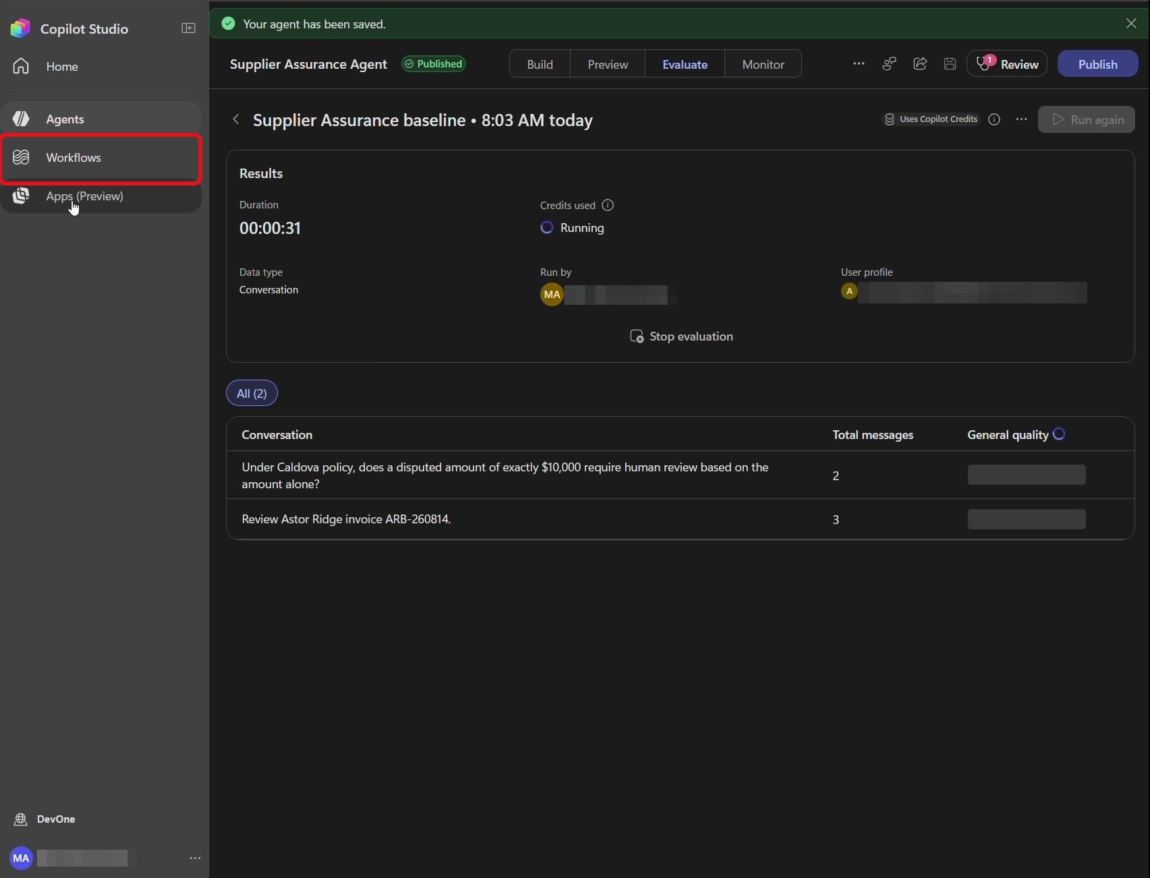This screenshot has height=878, width=1150.
Task: Collapse the sidebar with the panel icon
Action: click(188, 28)
